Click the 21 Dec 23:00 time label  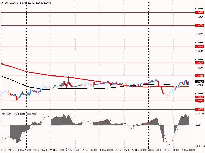[x=57, y=150]
